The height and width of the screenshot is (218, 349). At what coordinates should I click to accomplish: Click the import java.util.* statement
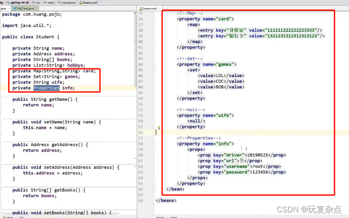click(x=27, y=26)
